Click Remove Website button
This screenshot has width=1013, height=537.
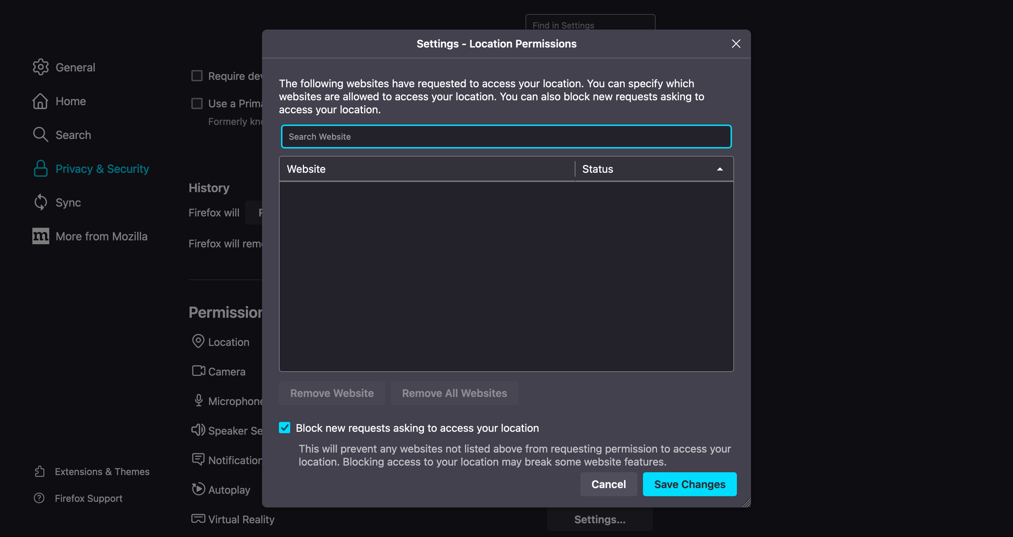(x=331, y=393)
